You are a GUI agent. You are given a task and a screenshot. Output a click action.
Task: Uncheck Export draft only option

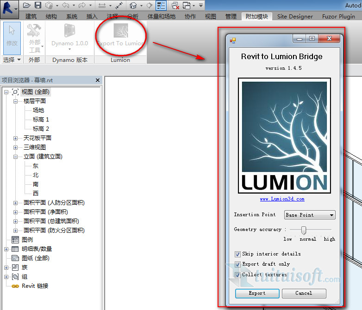click(237, 264)
